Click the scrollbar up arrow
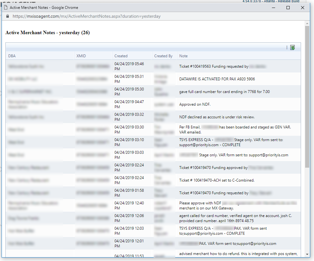 tap(307, 23)
